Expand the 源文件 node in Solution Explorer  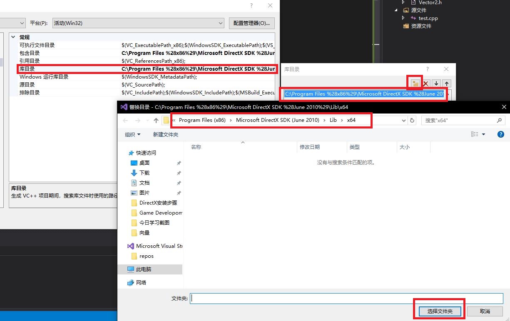pyautogui.click(x=396, y=10)
